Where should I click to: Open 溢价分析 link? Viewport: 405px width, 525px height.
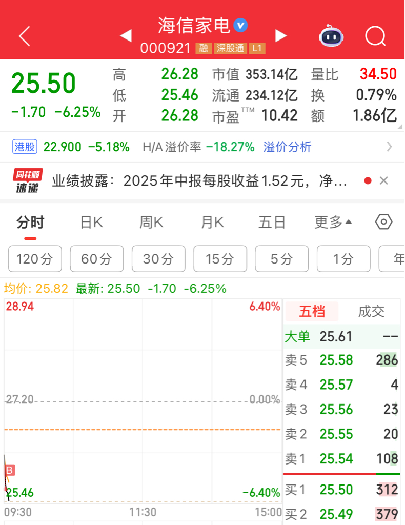(287, 147)
